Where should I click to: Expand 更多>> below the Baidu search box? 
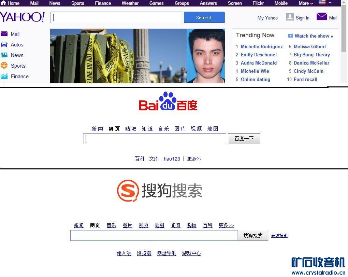click(194, 158)
